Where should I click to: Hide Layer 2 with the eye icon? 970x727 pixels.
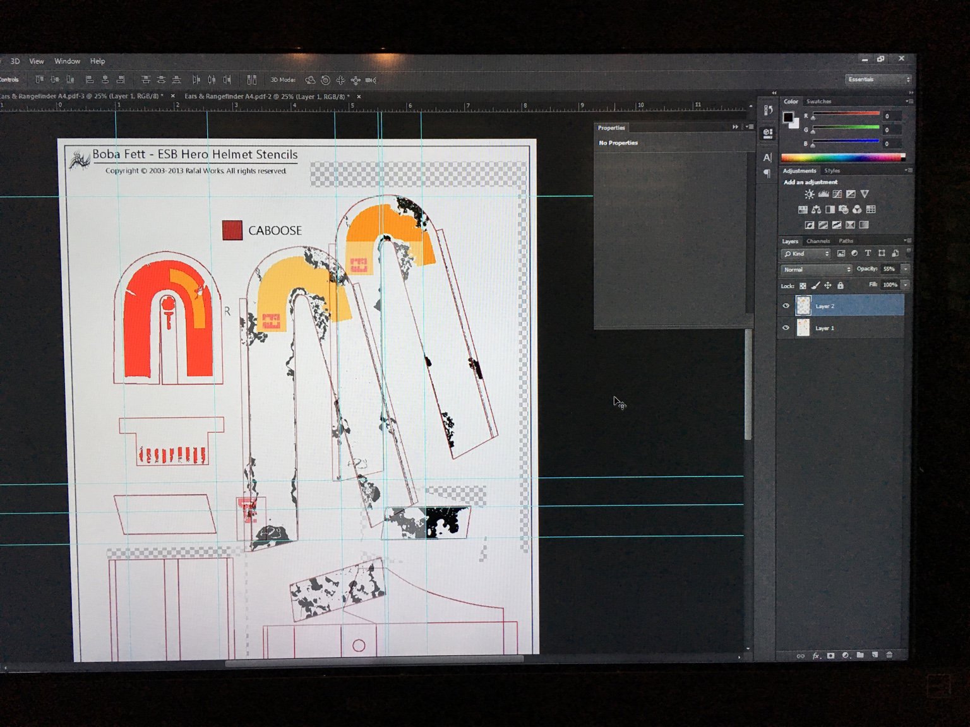pyautogui.click(x=786, y=306)
